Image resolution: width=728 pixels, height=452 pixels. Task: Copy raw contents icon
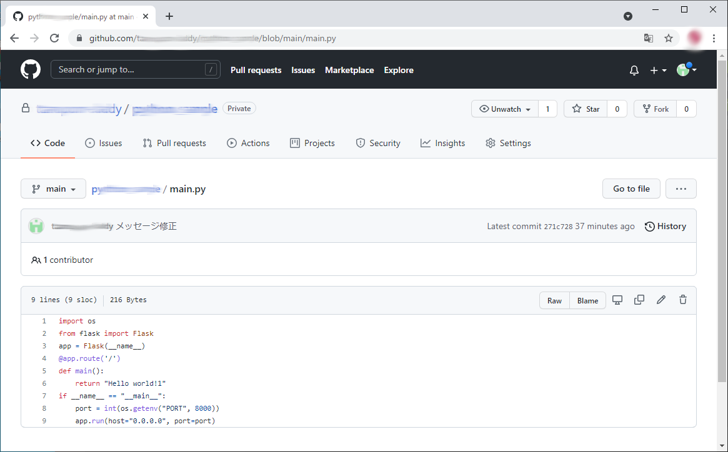pyautogui.click(x=639, y=300)
